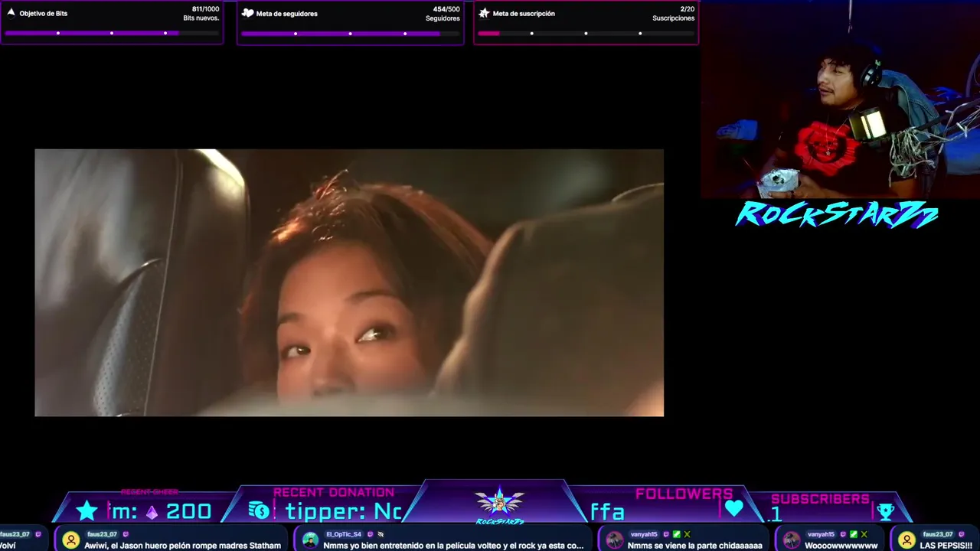Click 'Nmms se viene la parte chidaaaaaa' message
Image resolution: width=980 pixels, height=551 pixels.
click(x=694, y=546)
